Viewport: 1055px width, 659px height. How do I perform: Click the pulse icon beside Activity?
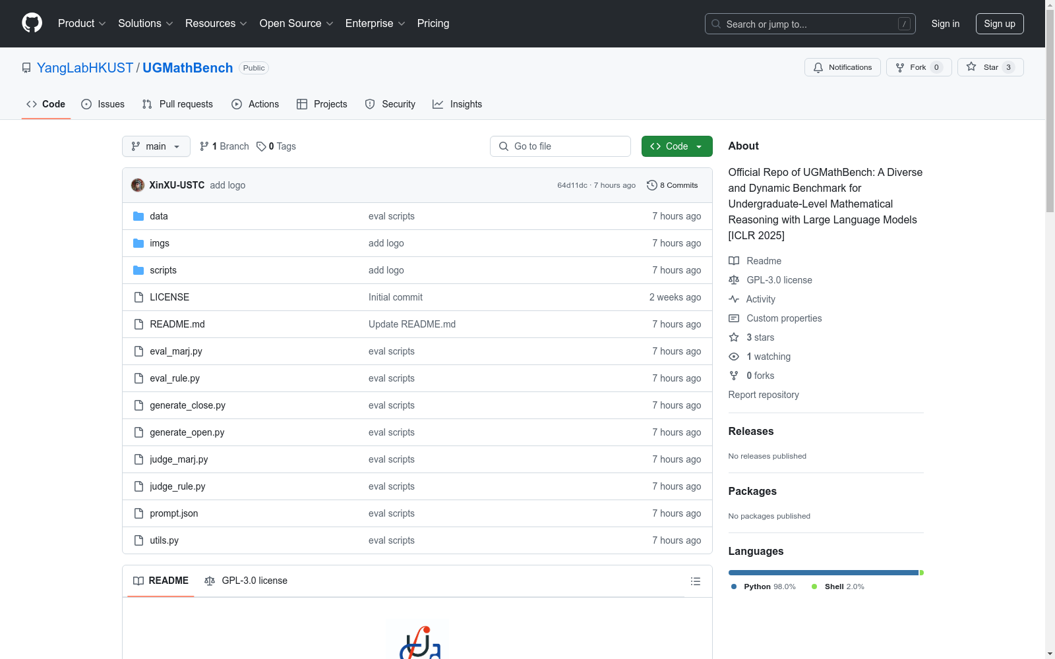(x=734, y=299)
